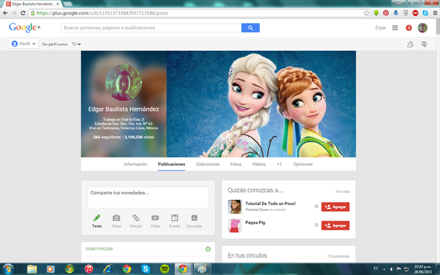The height and width of the screenshot is (275, 440).
Task: Select the Publicaciones tab
Action: (171, 164)
